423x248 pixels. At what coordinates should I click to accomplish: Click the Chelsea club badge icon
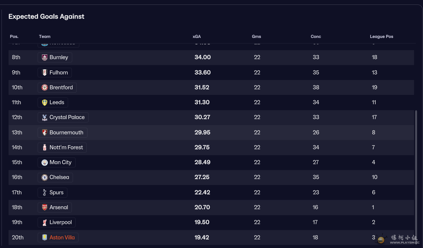pos(45,177)
